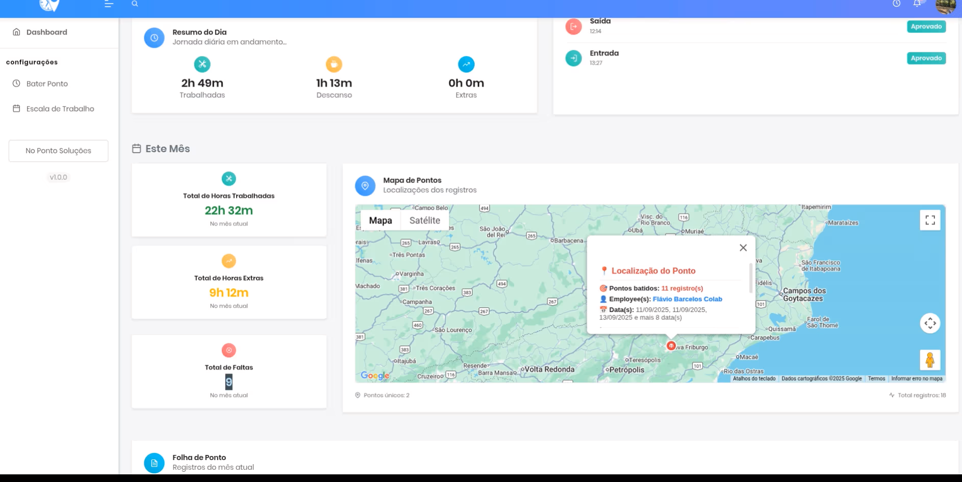Close the Localização do Ponto popup
Image resolution: width=962 pixels, height=482 pixels.
tap(743, 248)
